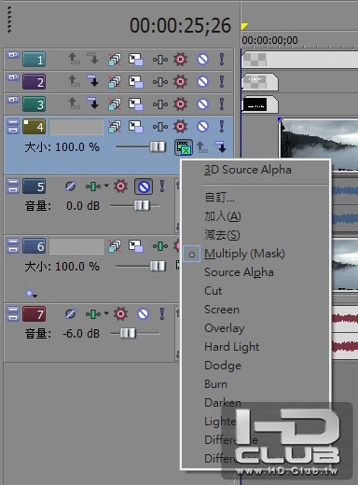Open Track Motion on track 4
The height and width of the screenshot is (485, 358).
136,127
